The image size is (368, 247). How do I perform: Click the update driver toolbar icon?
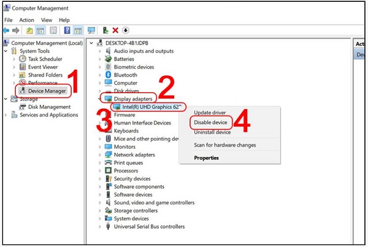coord(105,31)
